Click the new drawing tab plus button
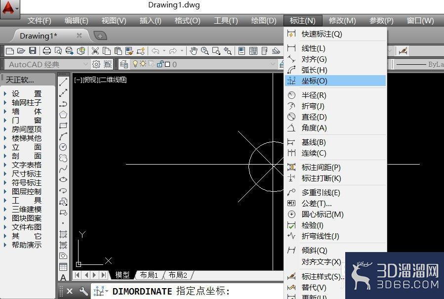This screenshot has height=299, width=444. point(100,36)
